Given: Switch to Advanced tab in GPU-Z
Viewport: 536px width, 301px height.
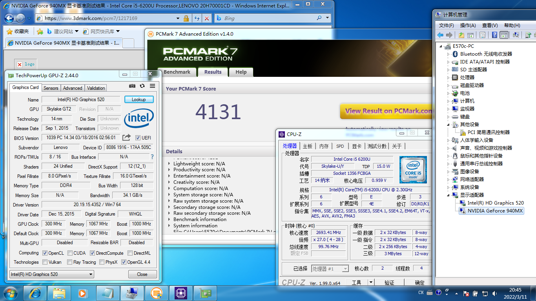Looking at the screenshot, I should 73,88.
